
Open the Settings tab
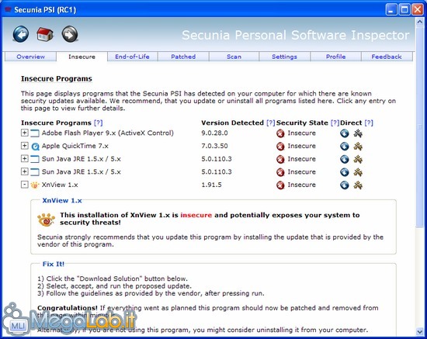point(285,57)
